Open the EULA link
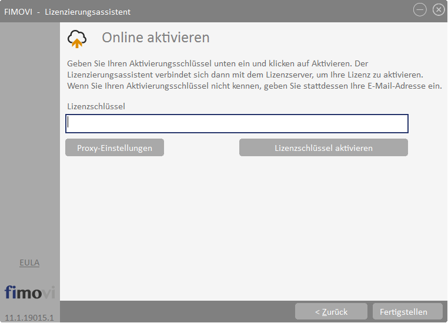This screenshot has width=448, height=323. [29, 263]
